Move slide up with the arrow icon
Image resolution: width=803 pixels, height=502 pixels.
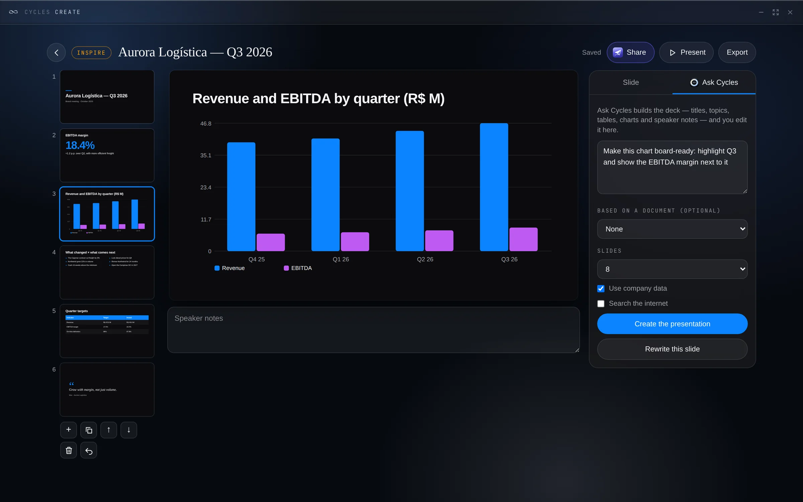[x=109, y=430]
